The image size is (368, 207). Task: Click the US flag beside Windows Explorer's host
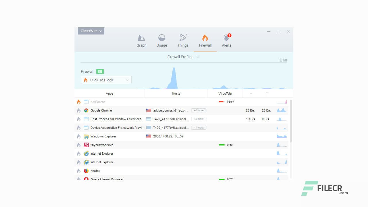(x=148, y=136)
